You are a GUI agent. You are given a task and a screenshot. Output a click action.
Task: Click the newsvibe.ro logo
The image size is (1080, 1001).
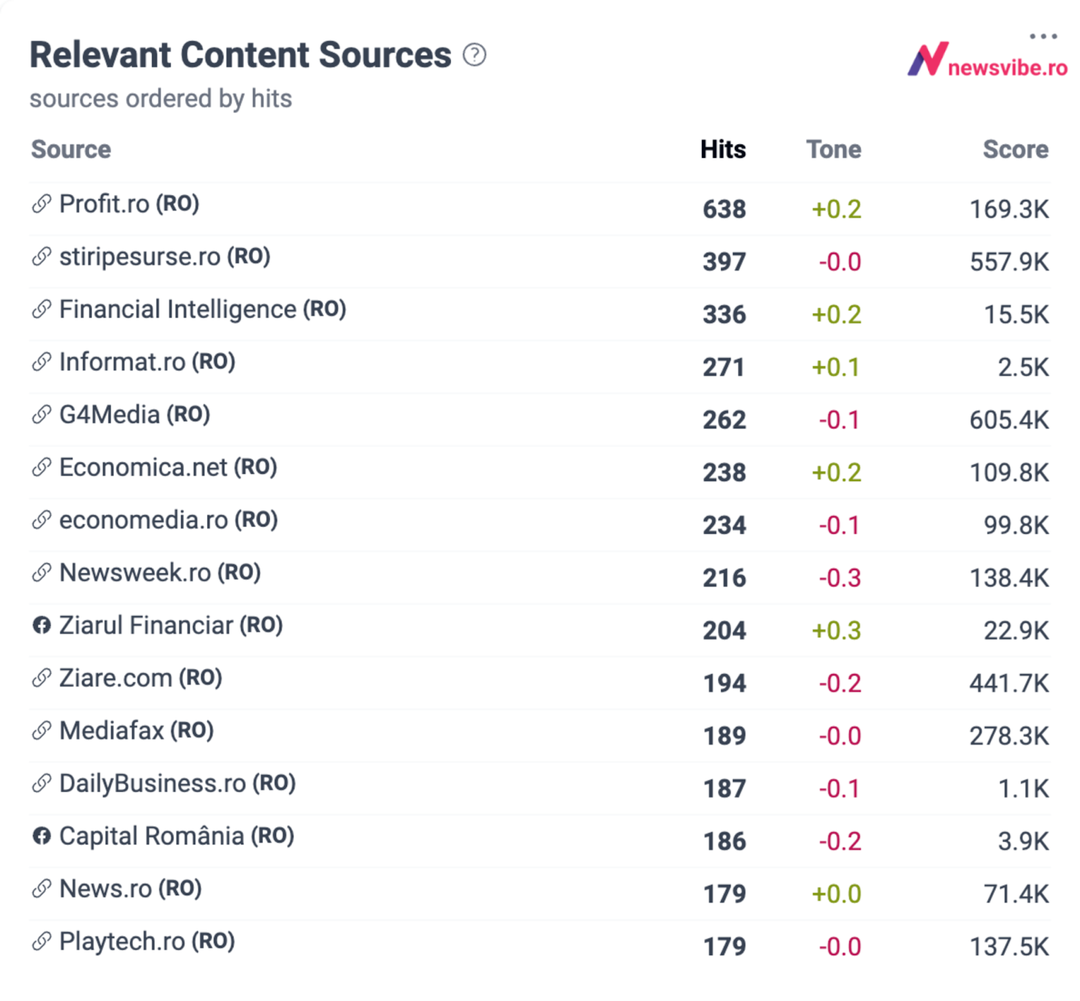988,61
